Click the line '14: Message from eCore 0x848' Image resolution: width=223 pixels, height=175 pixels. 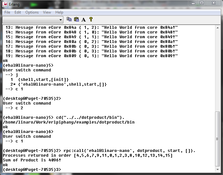click(92, 32)
